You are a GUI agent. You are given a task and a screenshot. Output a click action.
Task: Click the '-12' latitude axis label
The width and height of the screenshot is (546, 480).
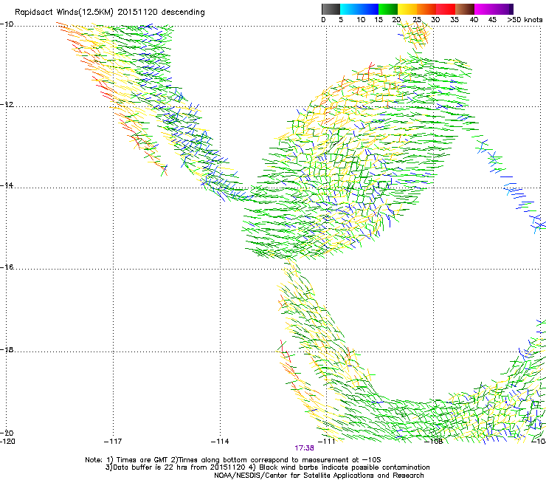coord(7,105)
